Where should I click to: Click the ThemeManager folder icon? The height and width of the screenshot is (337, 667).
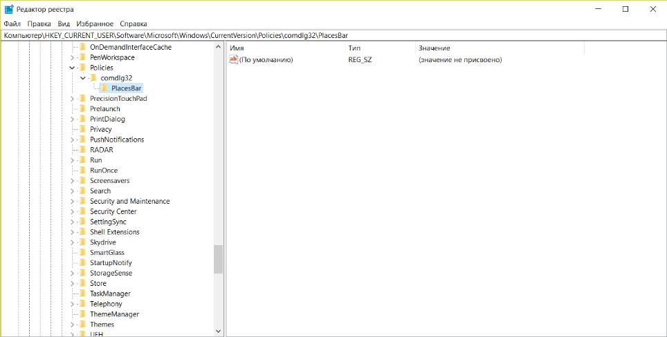82,314
